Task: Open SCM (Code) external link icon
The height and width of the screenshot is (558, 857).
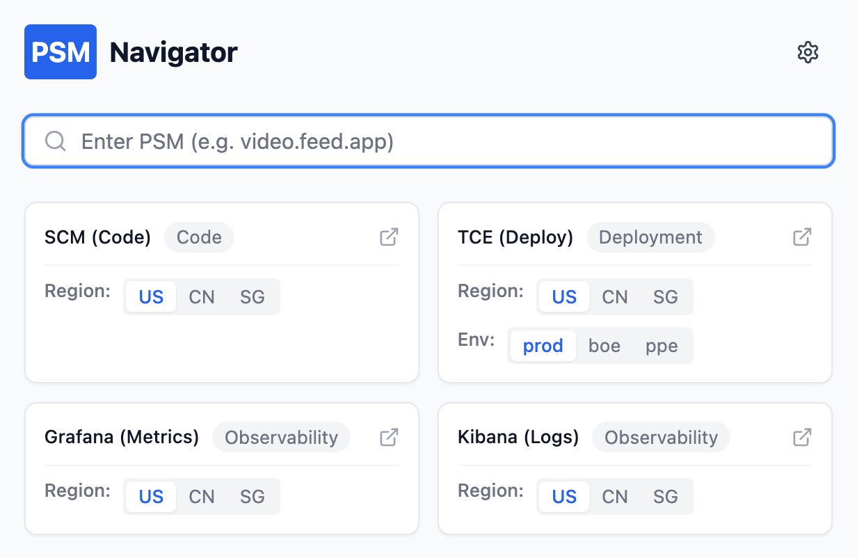Action: (389, 237)
